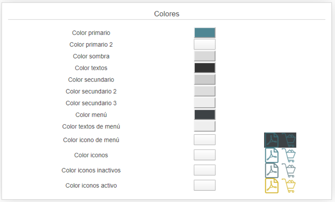335x202 pixels.
Task: Click the 'Color menú' label
Action: click(x=91, y=115)
